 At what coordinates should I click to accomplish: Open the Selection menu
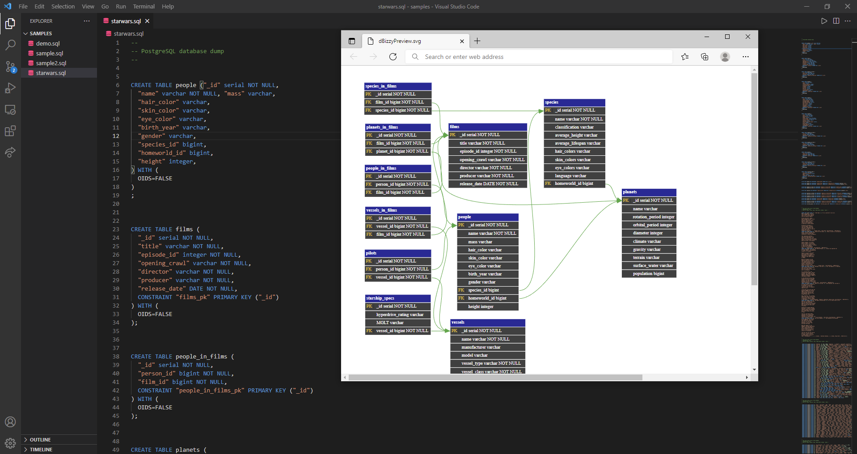[63, 6]
